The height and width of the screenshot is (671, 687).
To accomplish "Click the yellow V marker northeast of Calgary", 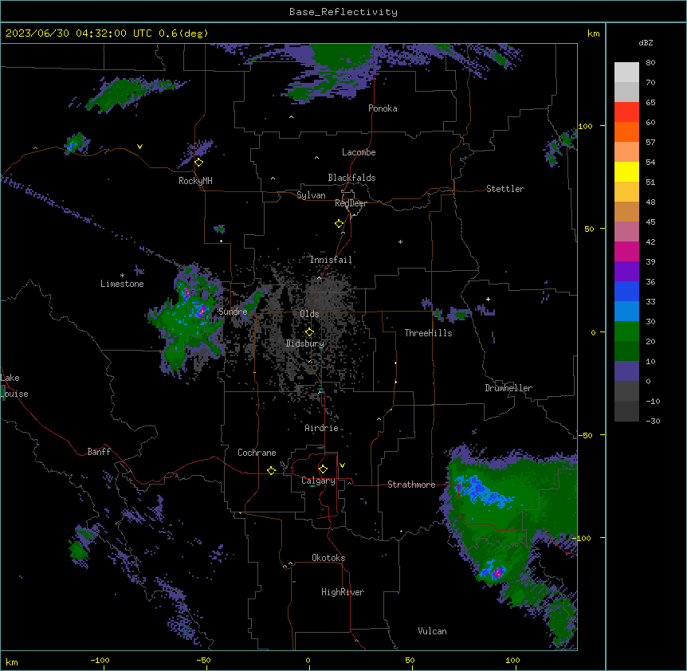I will point(342,465).
